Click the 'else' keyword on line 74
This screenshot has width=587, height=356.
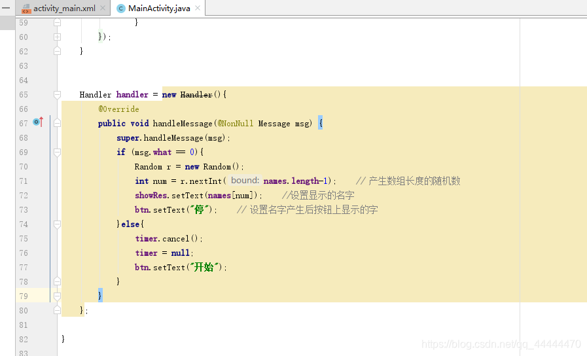[x=130, y=224]
